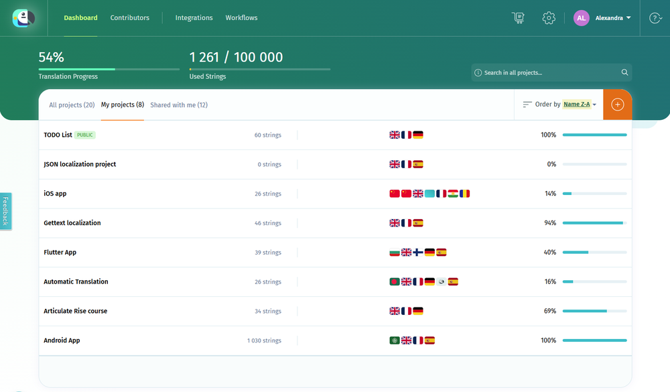Image resolution: width=670 pixels, height=392 pixels.
Task: Click the TODO List 100% progress bar
Action: pyautogui.click(x=594, y=135)
